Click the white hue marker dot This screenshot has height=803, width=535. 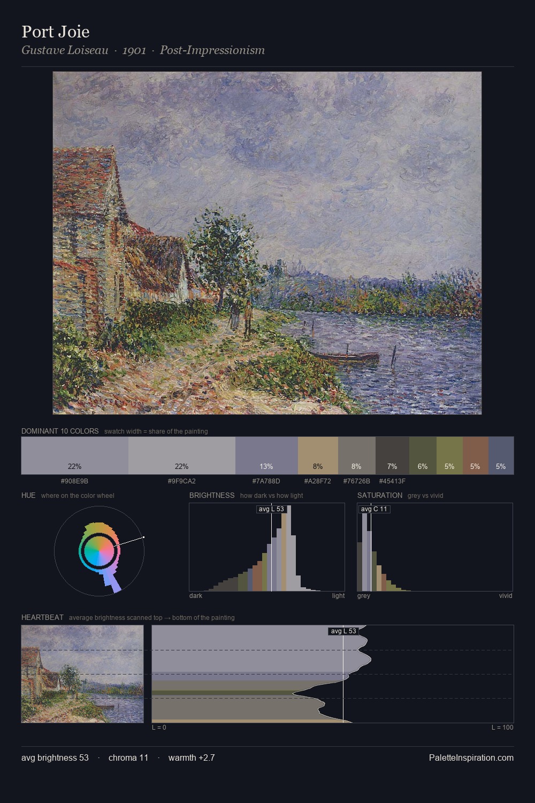tap(143, 537)
